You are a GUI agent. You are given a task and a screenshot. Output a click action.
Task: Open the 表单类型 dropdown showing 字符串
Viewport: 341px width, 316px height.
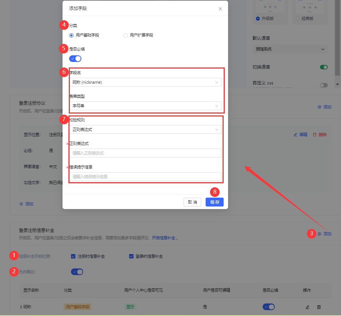point(145,106)
